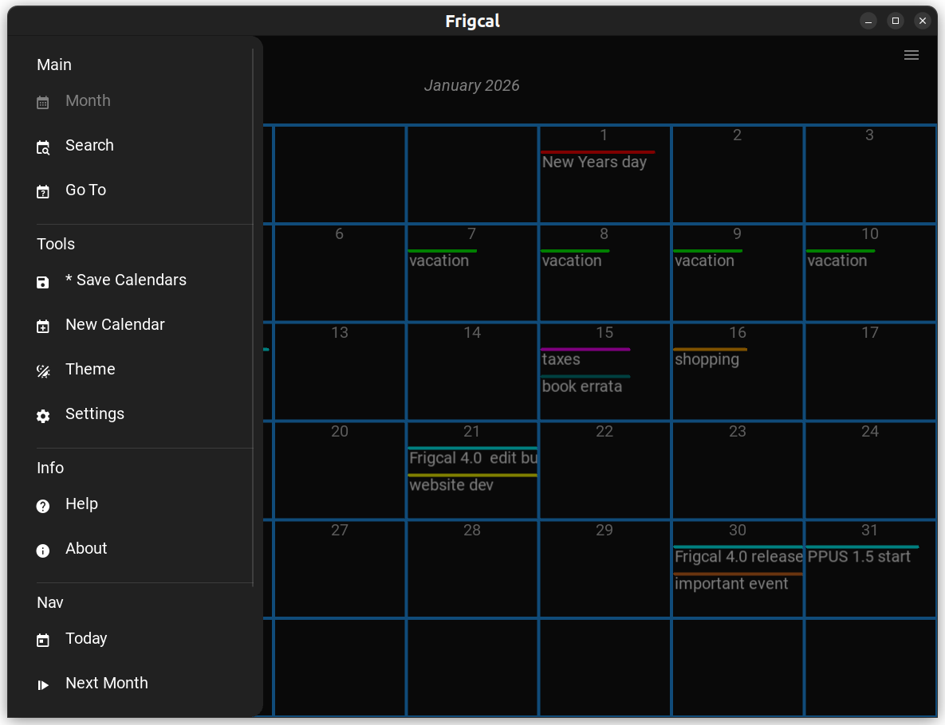Open Settings via the gear icon
Image resolution: width=945 pixels, height=725 pixels.
pyautogui.click(x=43, y=416)
